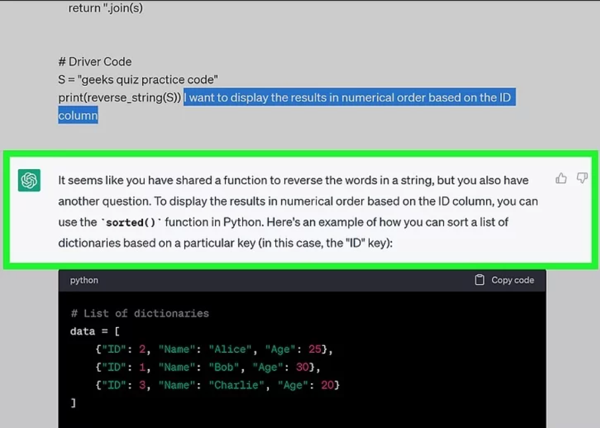
Task: Click the S = "geeks quiz practice code" line
Action: 138,80
